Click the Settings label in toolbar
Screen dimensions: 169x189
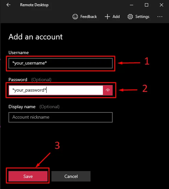(x=142, y=17)
